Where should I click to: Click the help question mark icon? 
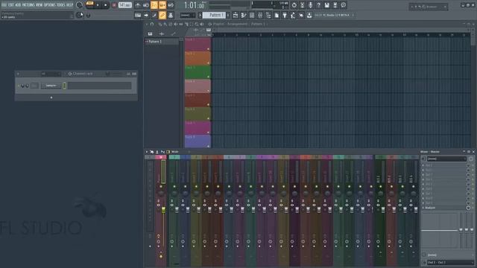point(318,5)
